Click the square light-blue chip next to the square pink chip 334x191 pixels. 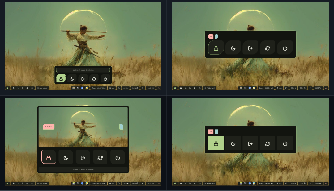click(x=216, y=132)
